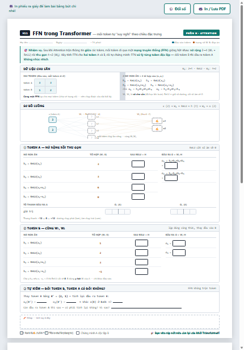Screen dimensions: 244x350
Task: Click Token B h4 answer box after ReLU
Action: [x=141, y=271]
